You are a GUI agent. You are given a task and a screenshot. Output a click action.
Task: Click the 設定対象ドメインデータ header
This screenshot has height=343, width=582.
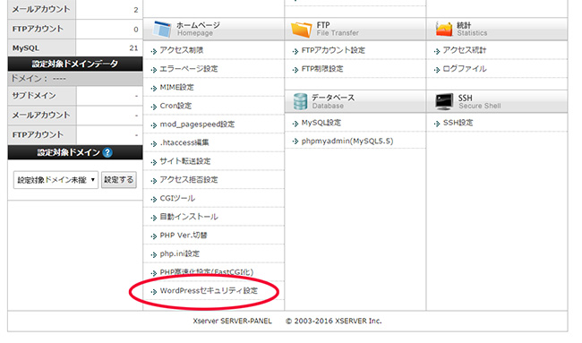coord(75,64)
